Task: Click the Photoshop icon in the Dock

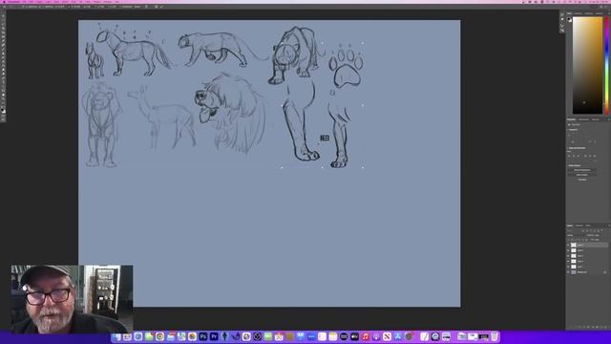Action: pos(203,336)
